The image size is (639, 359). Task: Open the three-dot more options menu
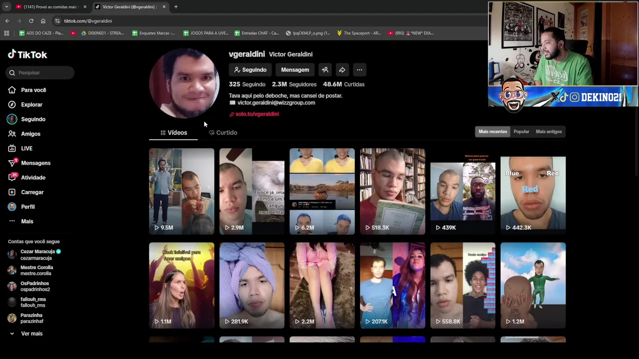point(359,70)
